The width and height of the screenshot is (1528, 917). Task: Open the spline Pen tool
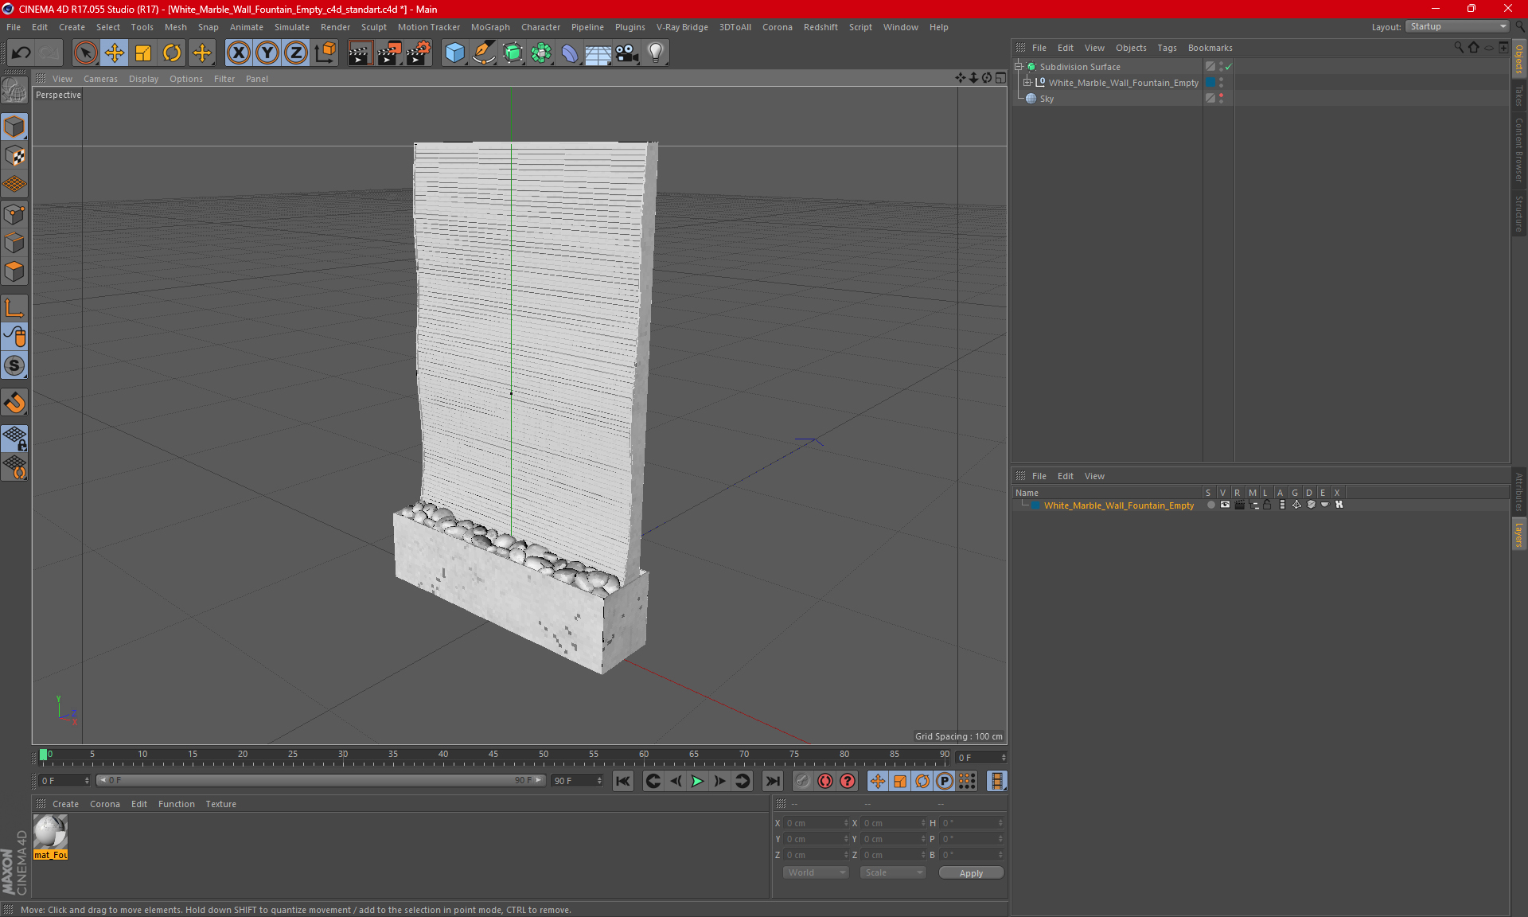[484, 53]
